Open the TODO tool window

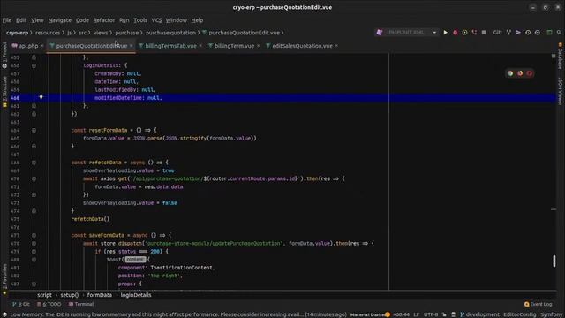coord(49,304)
